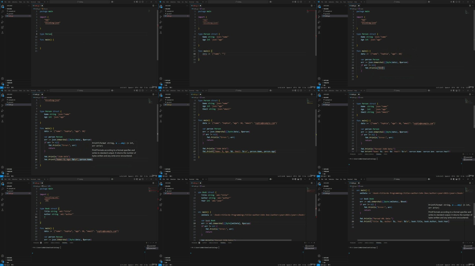This screenshot has width=475, height=266.
Task: Toggle secondary sidebar in JSON window with Printf tooltip
Action: (x=142, y=91)
